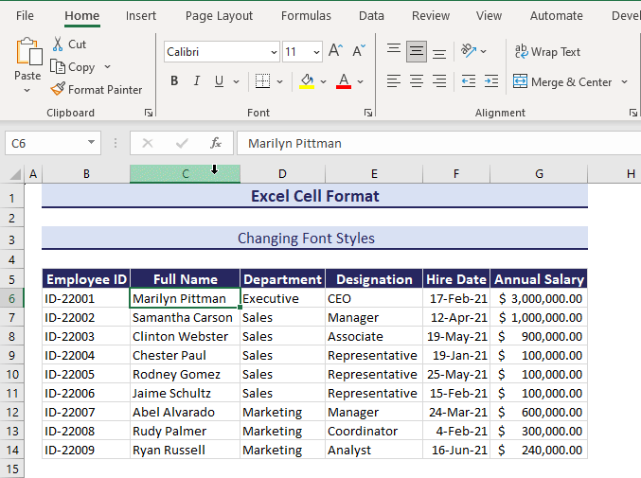The width and height of the screenshot is (641, 478).
Task: Open the font size dropdown
Action: coord(315,52)
